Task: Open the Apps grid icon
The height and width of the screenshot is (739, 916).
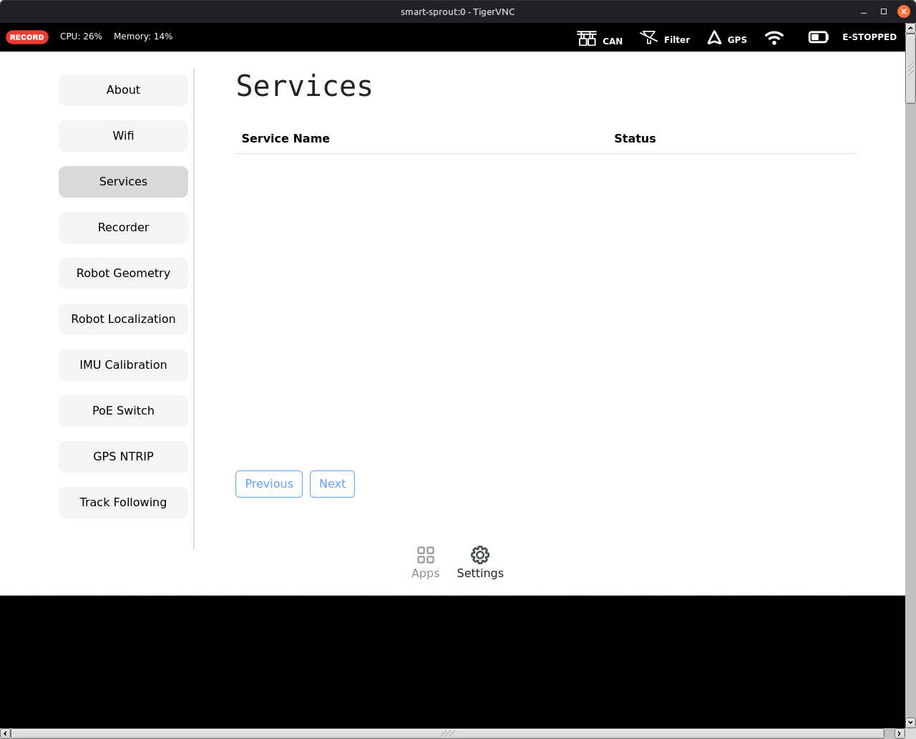Action: click(425, 555)
